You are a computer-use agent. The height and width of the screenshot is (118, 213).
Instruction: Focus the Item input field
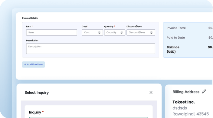[52, 32]
